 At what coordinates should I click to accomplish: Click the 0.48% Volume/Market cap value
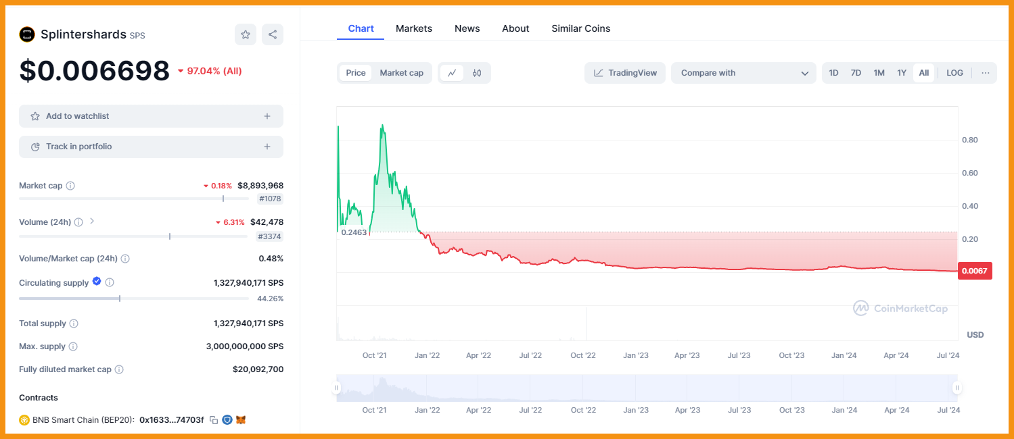(271, 259)
